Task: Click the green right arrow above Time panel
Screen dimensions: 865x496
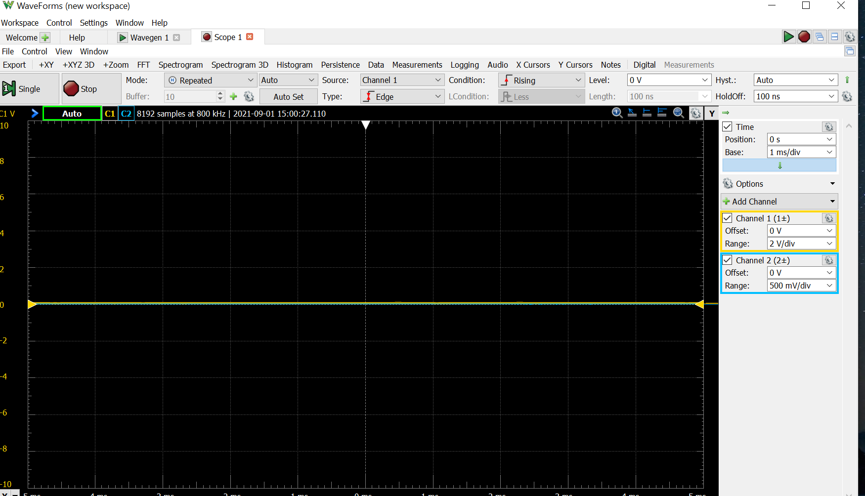Action: tap(726, 113)
